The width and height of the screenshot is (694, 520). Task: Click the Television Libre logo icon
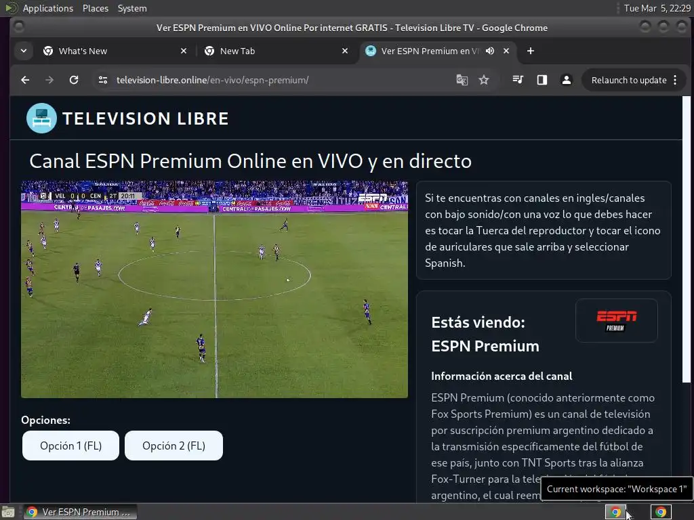pyautogui.click(x=41, y=118)
